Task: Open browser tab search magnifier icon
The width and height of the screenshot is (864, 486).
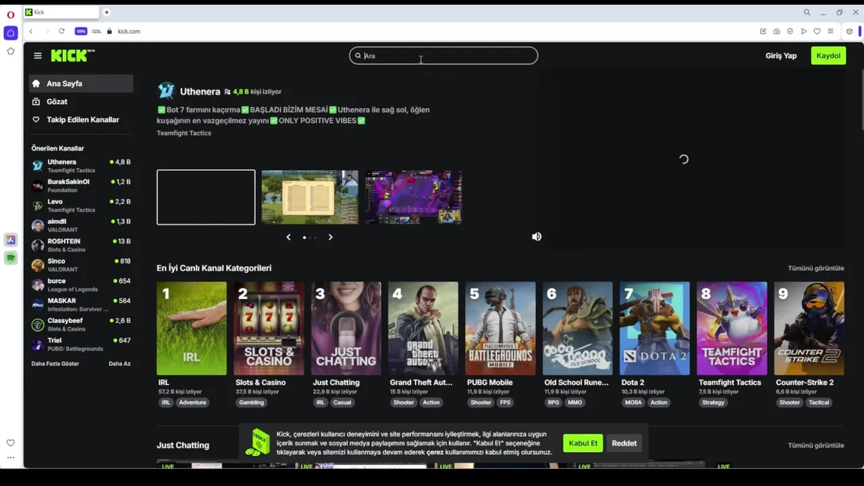Action: point(807,12)
